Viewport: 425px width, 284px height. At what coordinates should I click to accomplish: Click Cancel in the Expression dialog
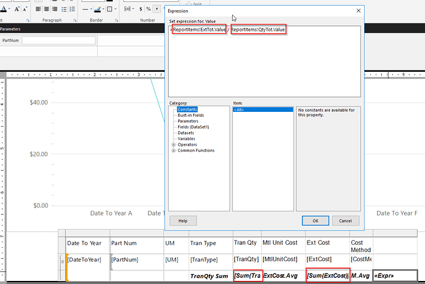(346, 221)
